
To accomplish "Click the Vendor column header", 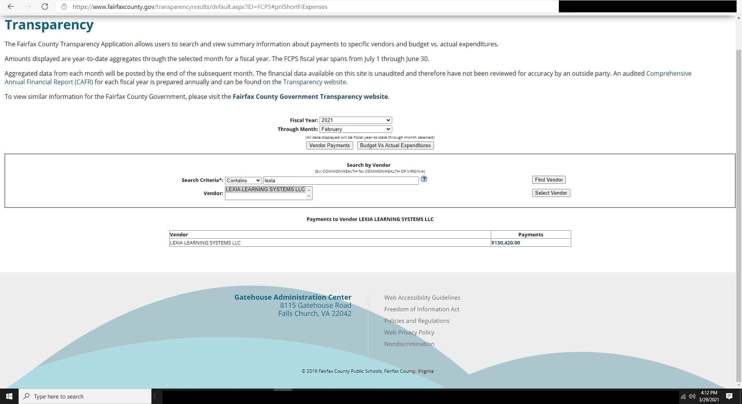I will click(330, 234).
